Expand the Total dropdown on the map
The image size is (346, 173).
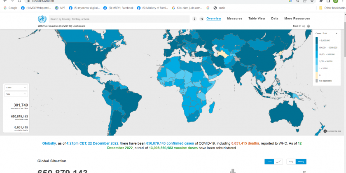16,94
